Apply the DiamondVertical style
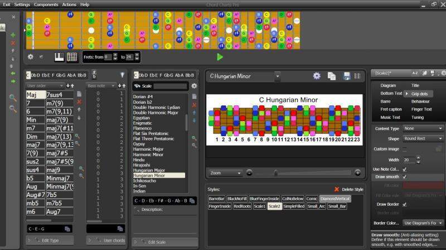Image resolution: width=446 pixels, height=250 pixels. 335,199
